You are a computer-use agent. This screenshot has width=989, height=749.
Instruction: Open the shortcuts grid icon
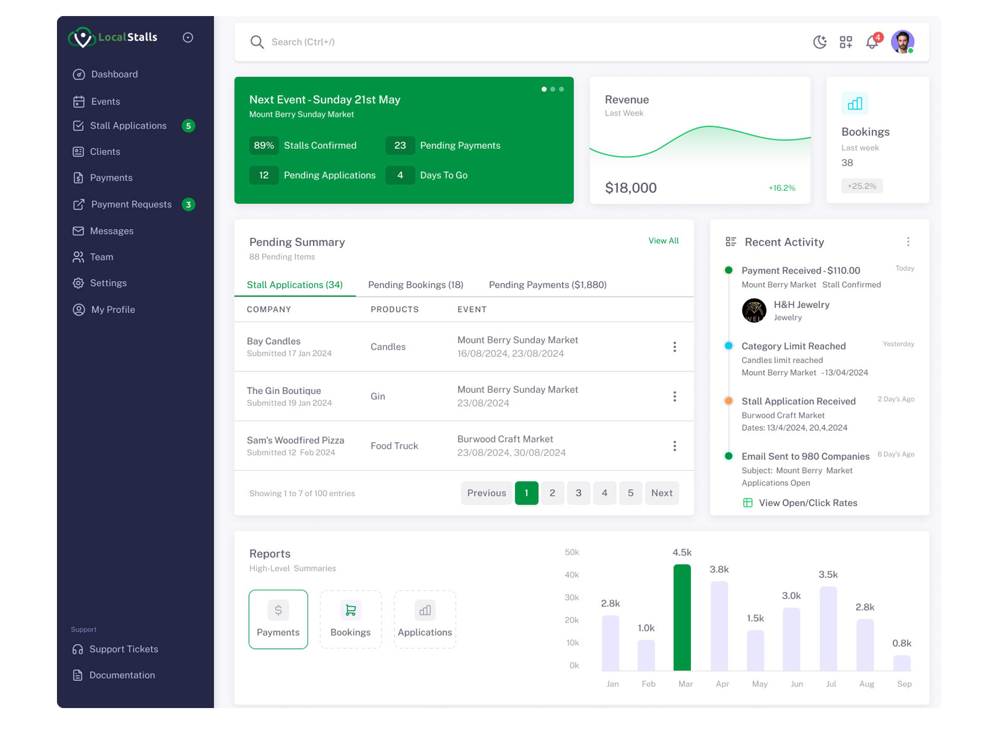(x=846, y=42)
